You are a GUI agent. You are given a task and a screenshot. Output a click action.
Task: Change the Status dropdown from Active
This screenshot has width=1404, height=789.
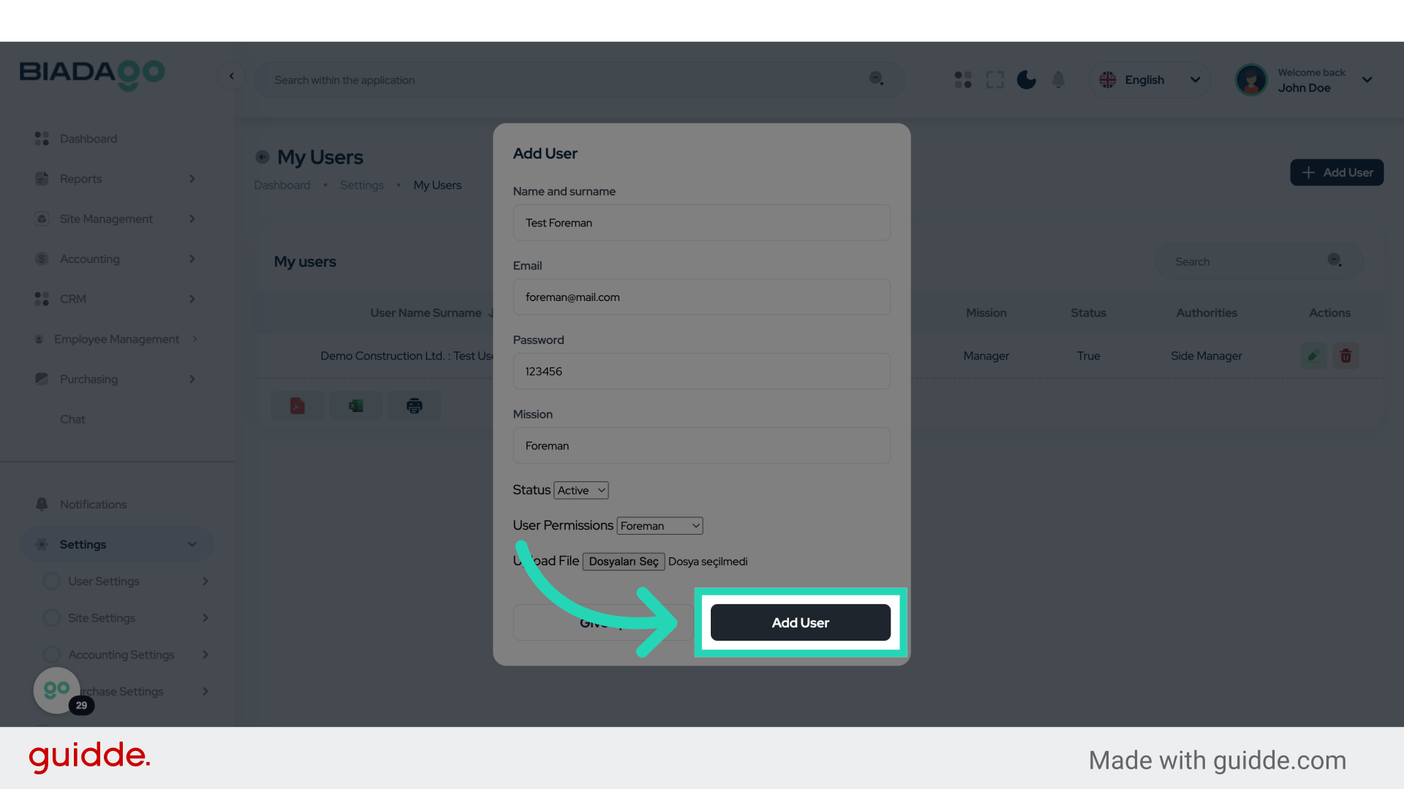coord(581,490)
